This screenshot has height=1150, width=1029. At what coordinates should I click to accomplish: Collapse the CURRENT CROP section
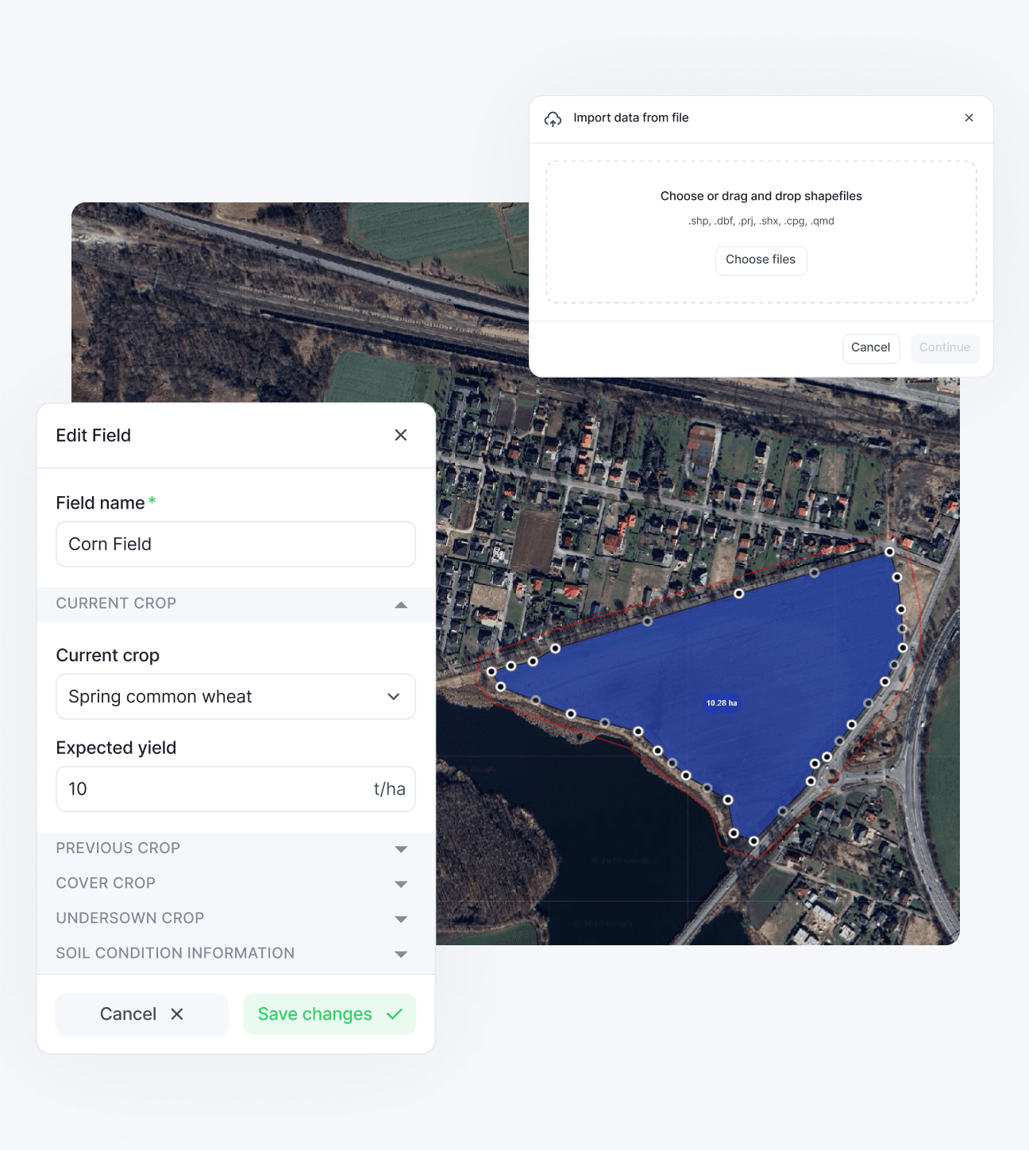[401, 604]
